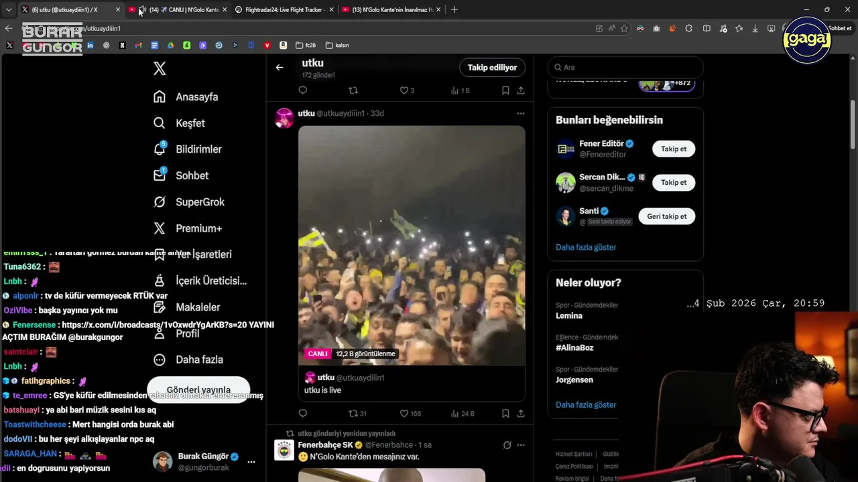The height and width of the screenshot is (482, 858).
Task: Open Sohbet messages in sidebar
Action: tap(181, 175)
